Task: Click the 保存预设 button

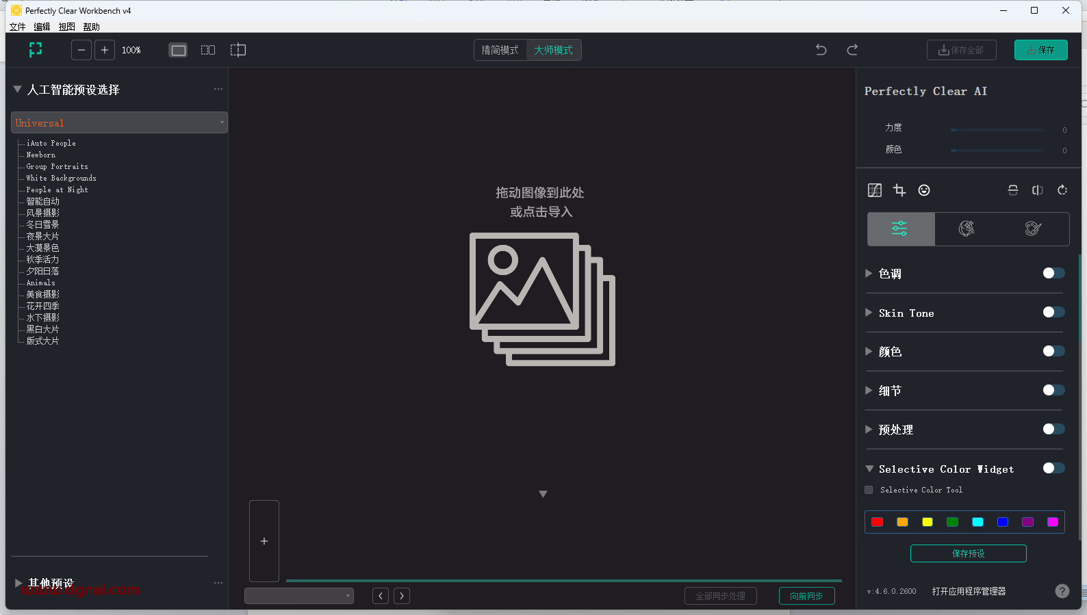Action: (968, 553)
